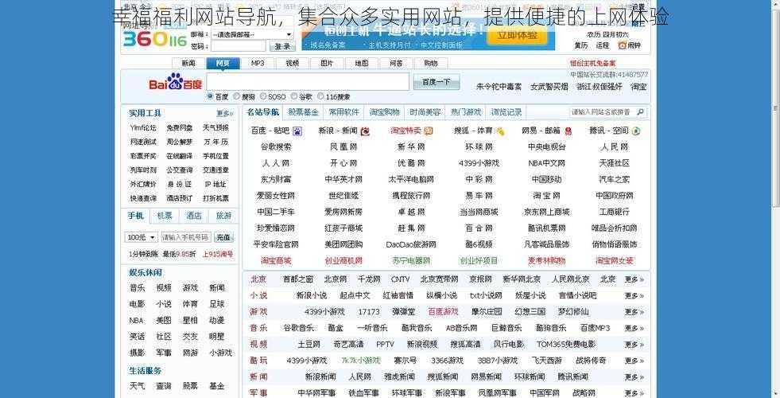Click the alarm clock icon beside 闹钟
The height and width of the screenshot is (398, 780).
pos(622,45)
